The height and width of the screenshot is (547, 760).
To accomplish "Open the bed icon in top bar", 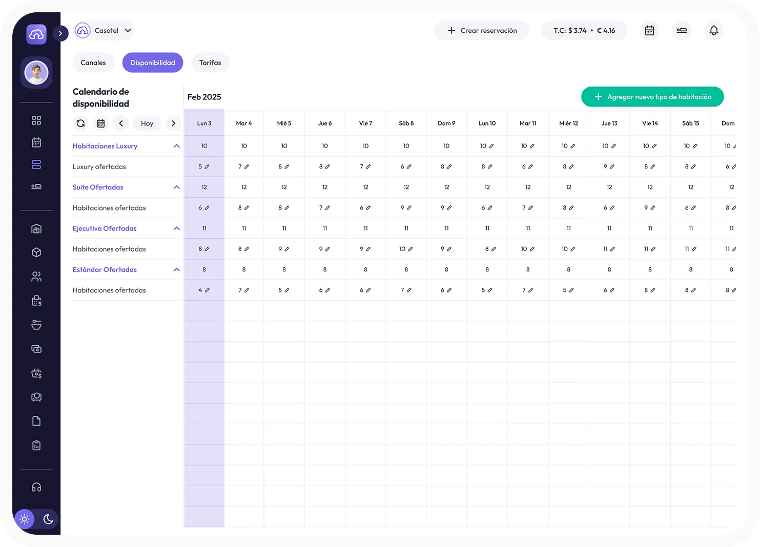I will [x=681, y=31].
